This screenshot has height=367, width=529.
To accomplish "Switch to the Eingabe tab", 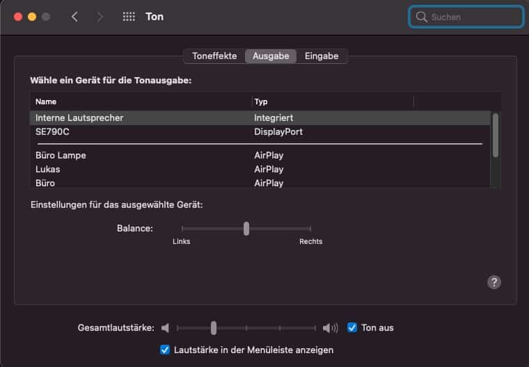I will click(322, 56).
